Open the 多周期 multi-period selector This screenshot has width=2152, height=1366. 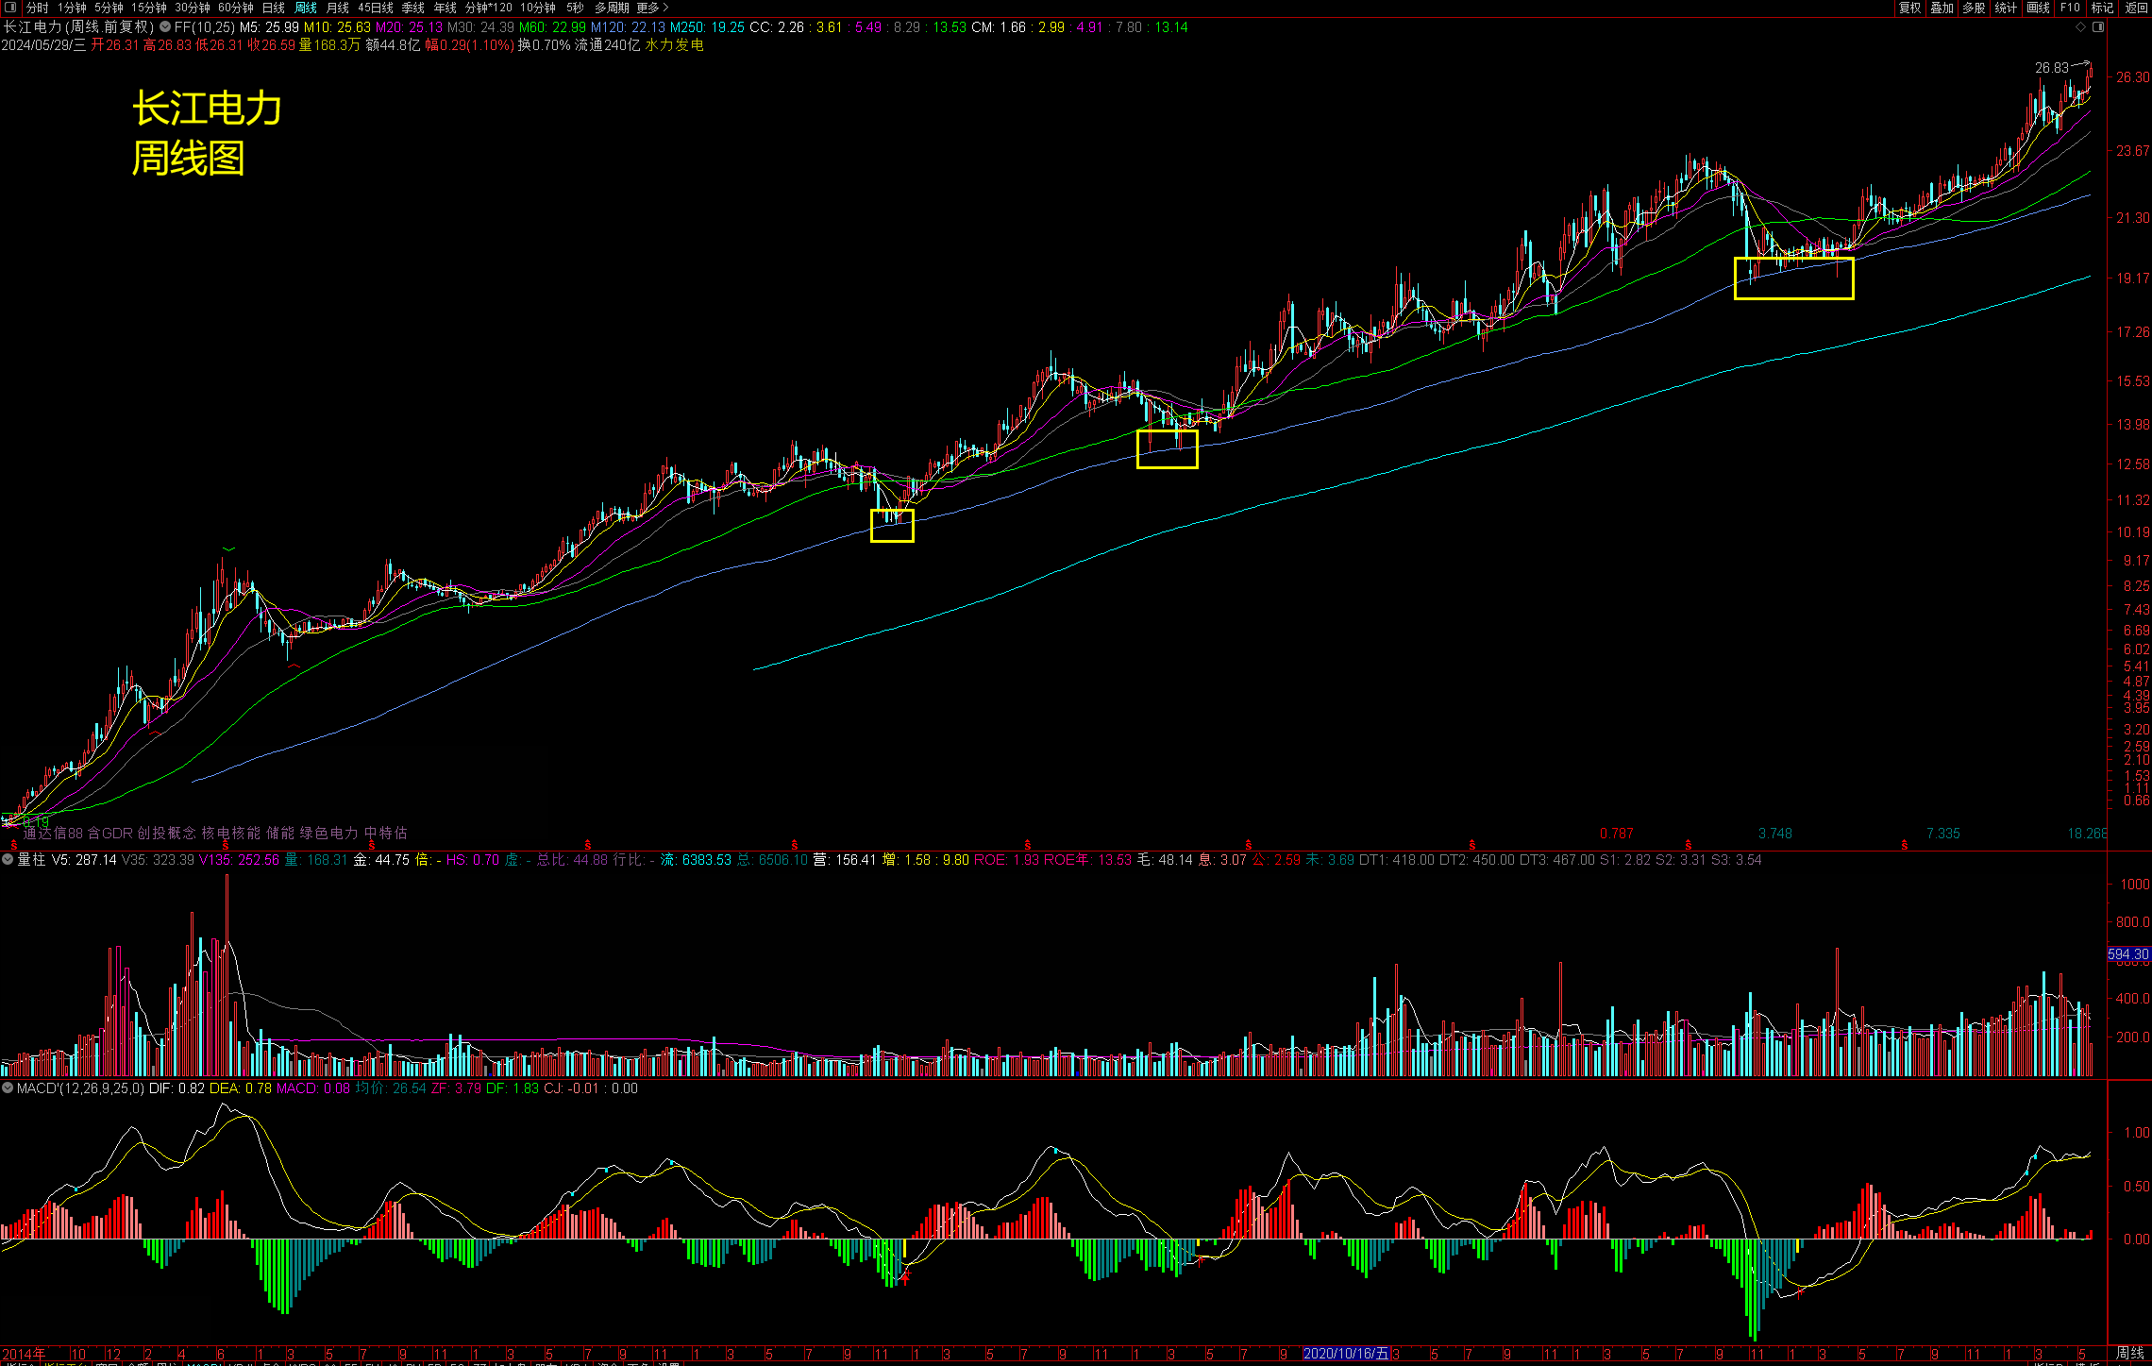tap(611, 8)
